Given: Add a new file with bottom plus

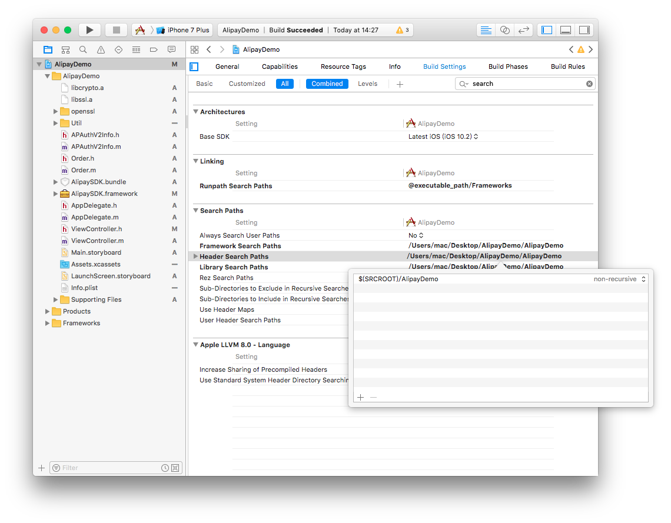Looking at the screenshot, I should [x=42, y=468].
